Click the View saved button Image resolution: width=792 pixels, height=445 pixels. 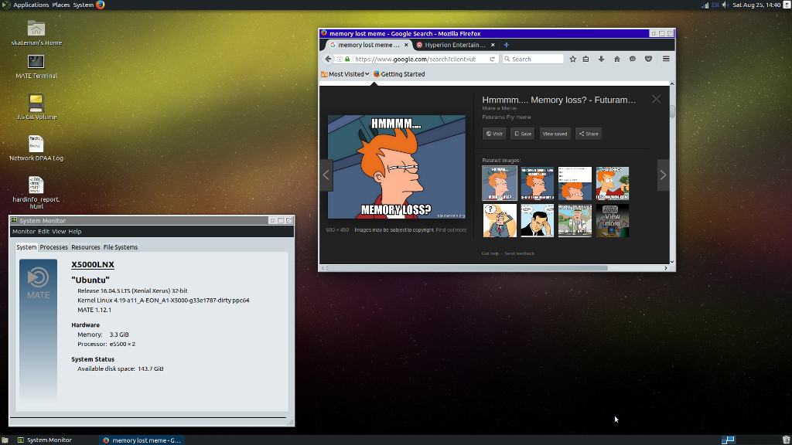coord(555,134)
